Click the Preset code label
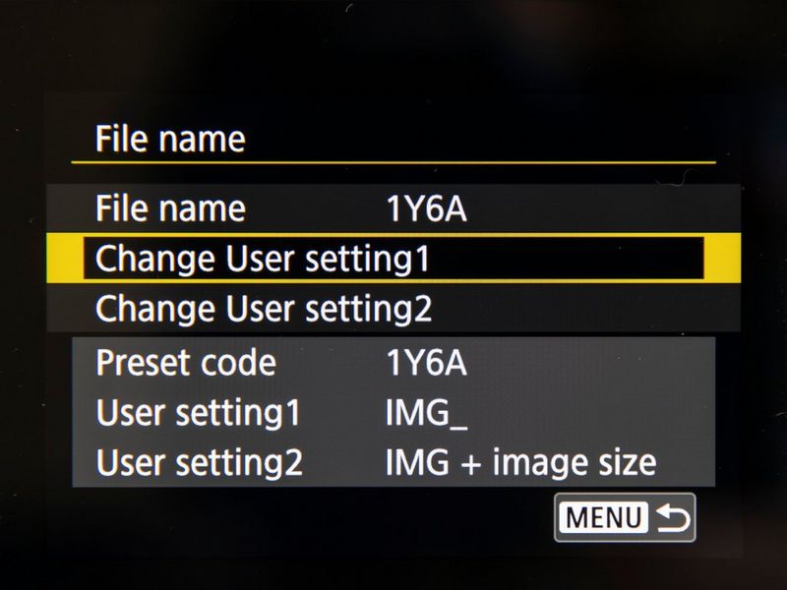This screenshot has height=590, width=787. pyautogui.click(x=186, y=363)
